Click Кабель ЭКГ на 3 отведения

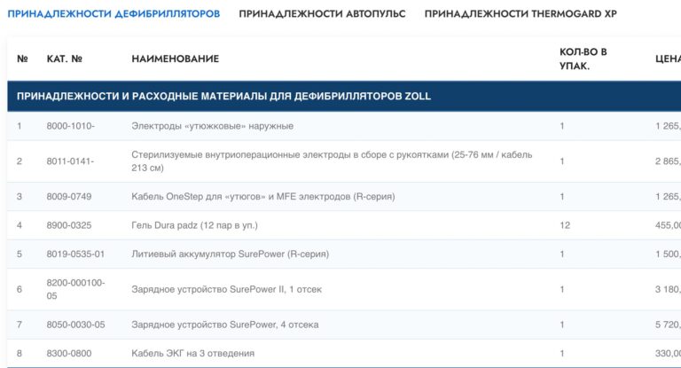(192, 353)
